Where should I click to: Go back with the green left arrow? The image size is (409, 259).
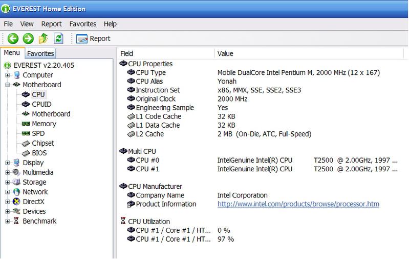[x=13, y=38]
